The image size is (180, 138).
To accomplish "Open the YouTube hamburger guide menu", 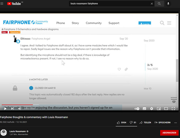I will coord(2,4).
